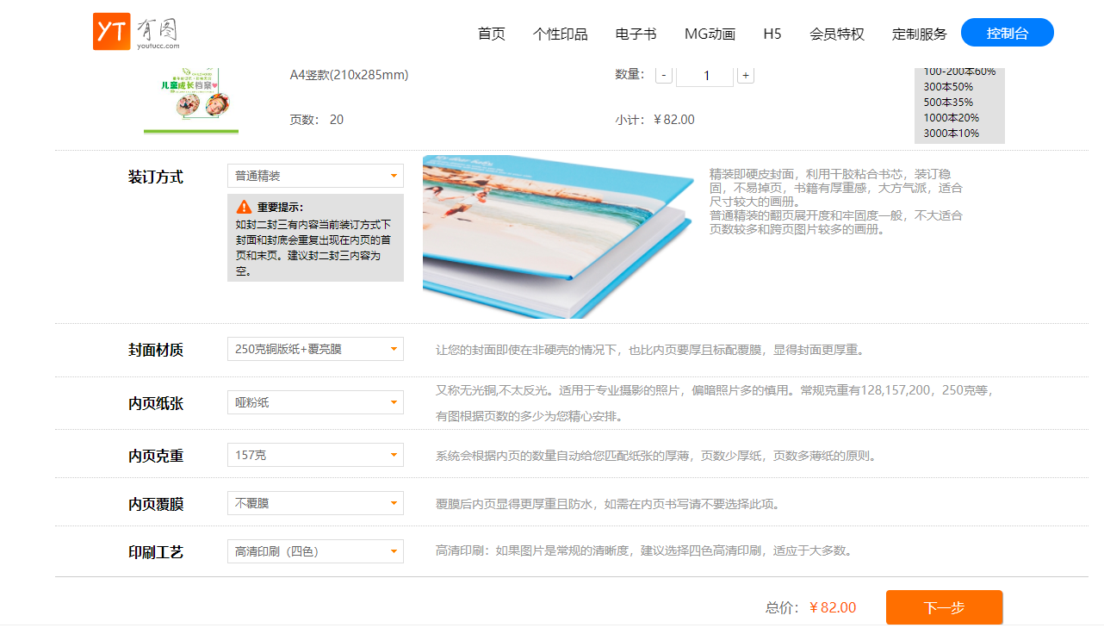1104x628 pixels.
Task: Open 定制服务 menu item
Action: (920, 34)
